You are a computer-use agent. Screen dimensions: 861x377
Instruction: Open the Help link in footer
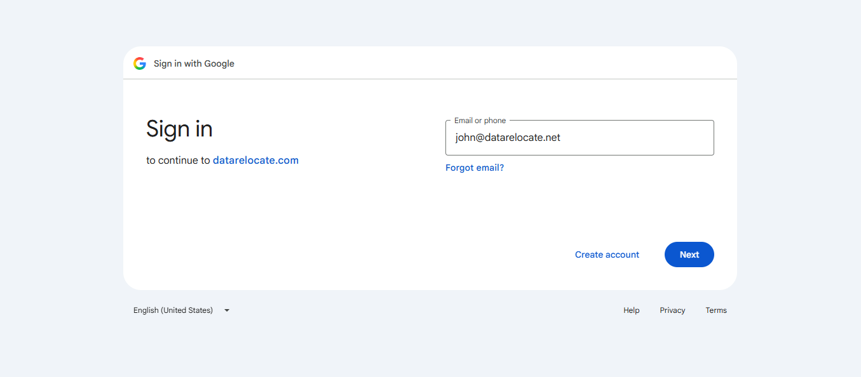tap(632, 310)
